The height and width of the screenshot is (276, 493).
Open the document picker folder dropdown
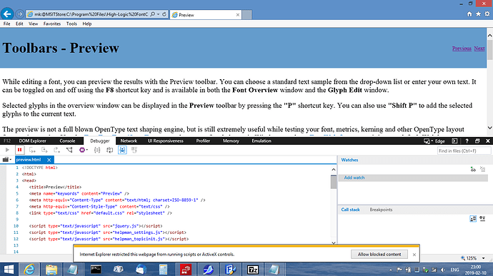tap(7, 160)
